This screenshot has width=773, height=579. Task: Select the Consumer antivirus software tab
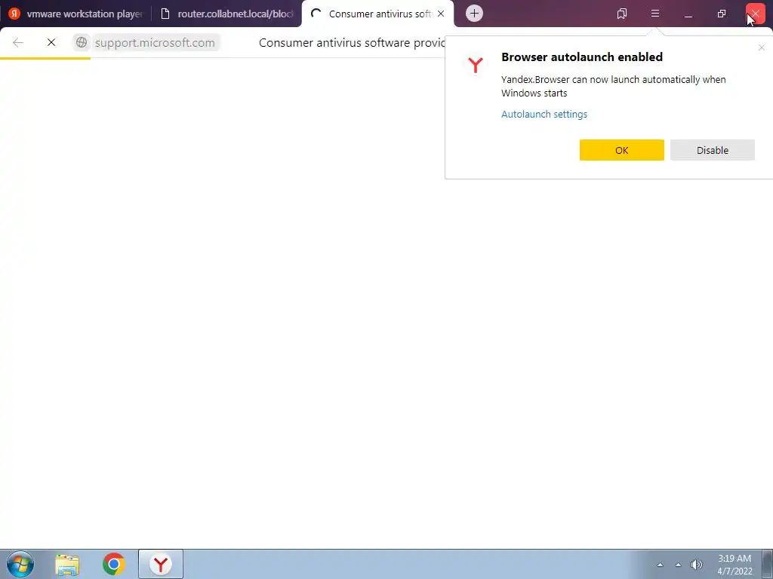(377, 14)
